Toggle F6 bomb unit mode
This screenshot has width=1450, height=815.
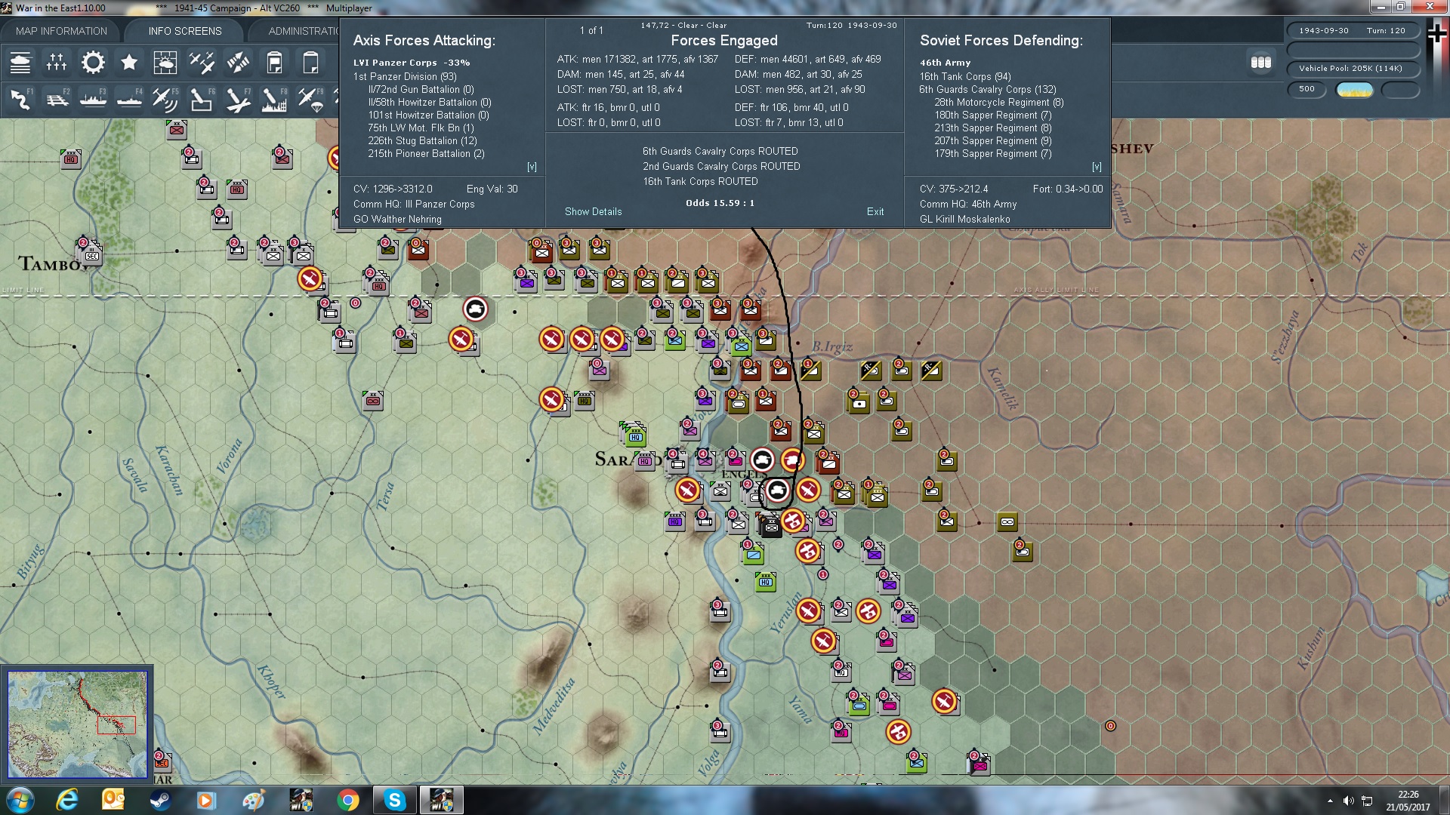point(202,100)
